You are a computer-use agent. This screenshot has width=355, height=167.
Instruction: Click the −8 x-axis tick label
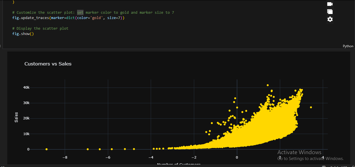click(65, 157)
